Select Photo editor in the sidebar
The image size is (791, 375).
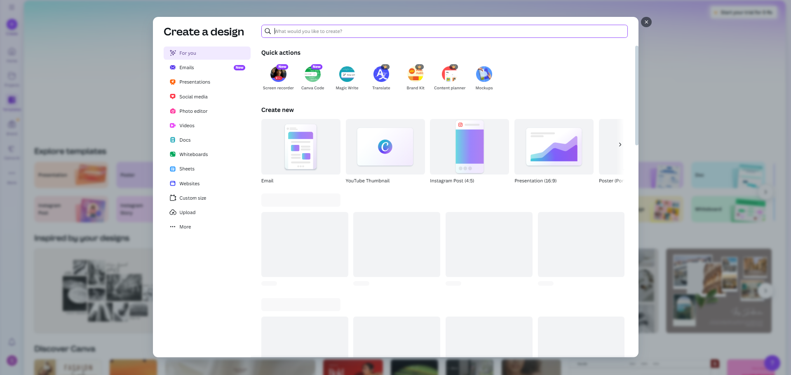tap(193, 111)
